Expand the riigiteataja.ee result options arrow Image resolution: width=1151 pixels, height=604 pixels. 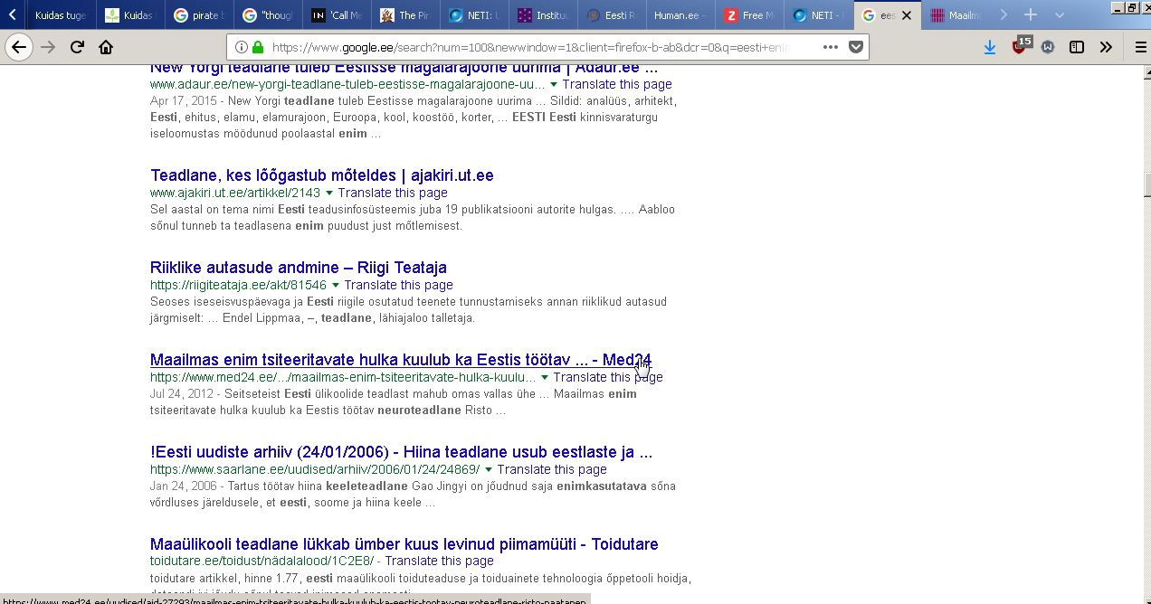coord(336,285)
